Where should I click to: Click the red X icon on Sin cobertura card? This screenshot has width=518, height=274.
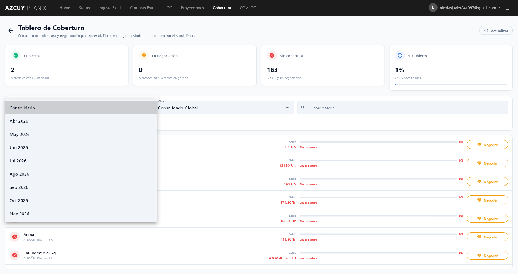pyautogui.click(x=272, y=55)
